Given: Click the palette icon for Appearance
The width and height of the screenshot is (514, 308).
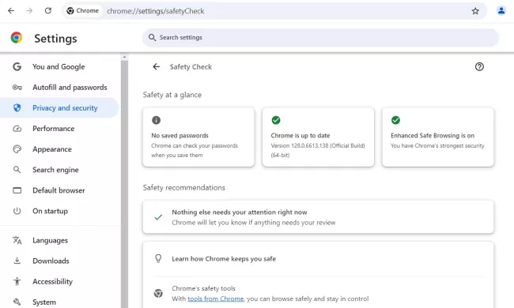Looking at the screenshot, I should point(17,149).
